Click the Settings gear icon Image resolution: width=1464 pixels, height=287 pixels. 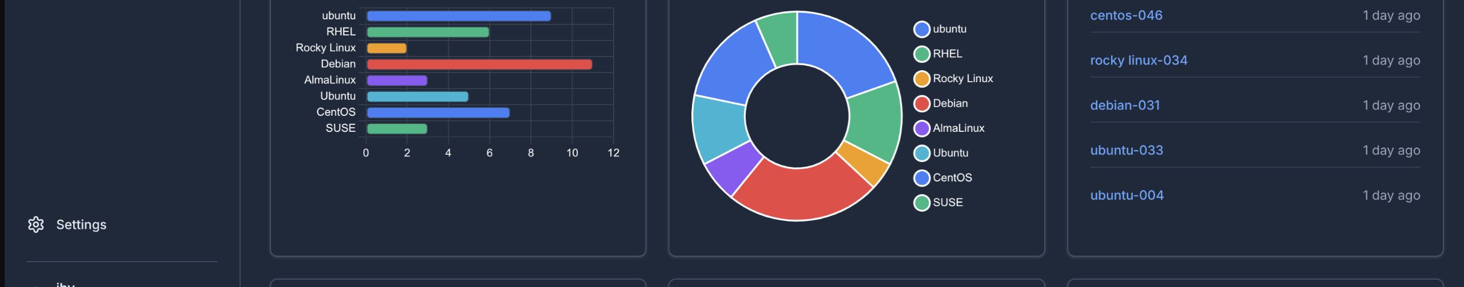pyautogui.click(x=35, y=224)
